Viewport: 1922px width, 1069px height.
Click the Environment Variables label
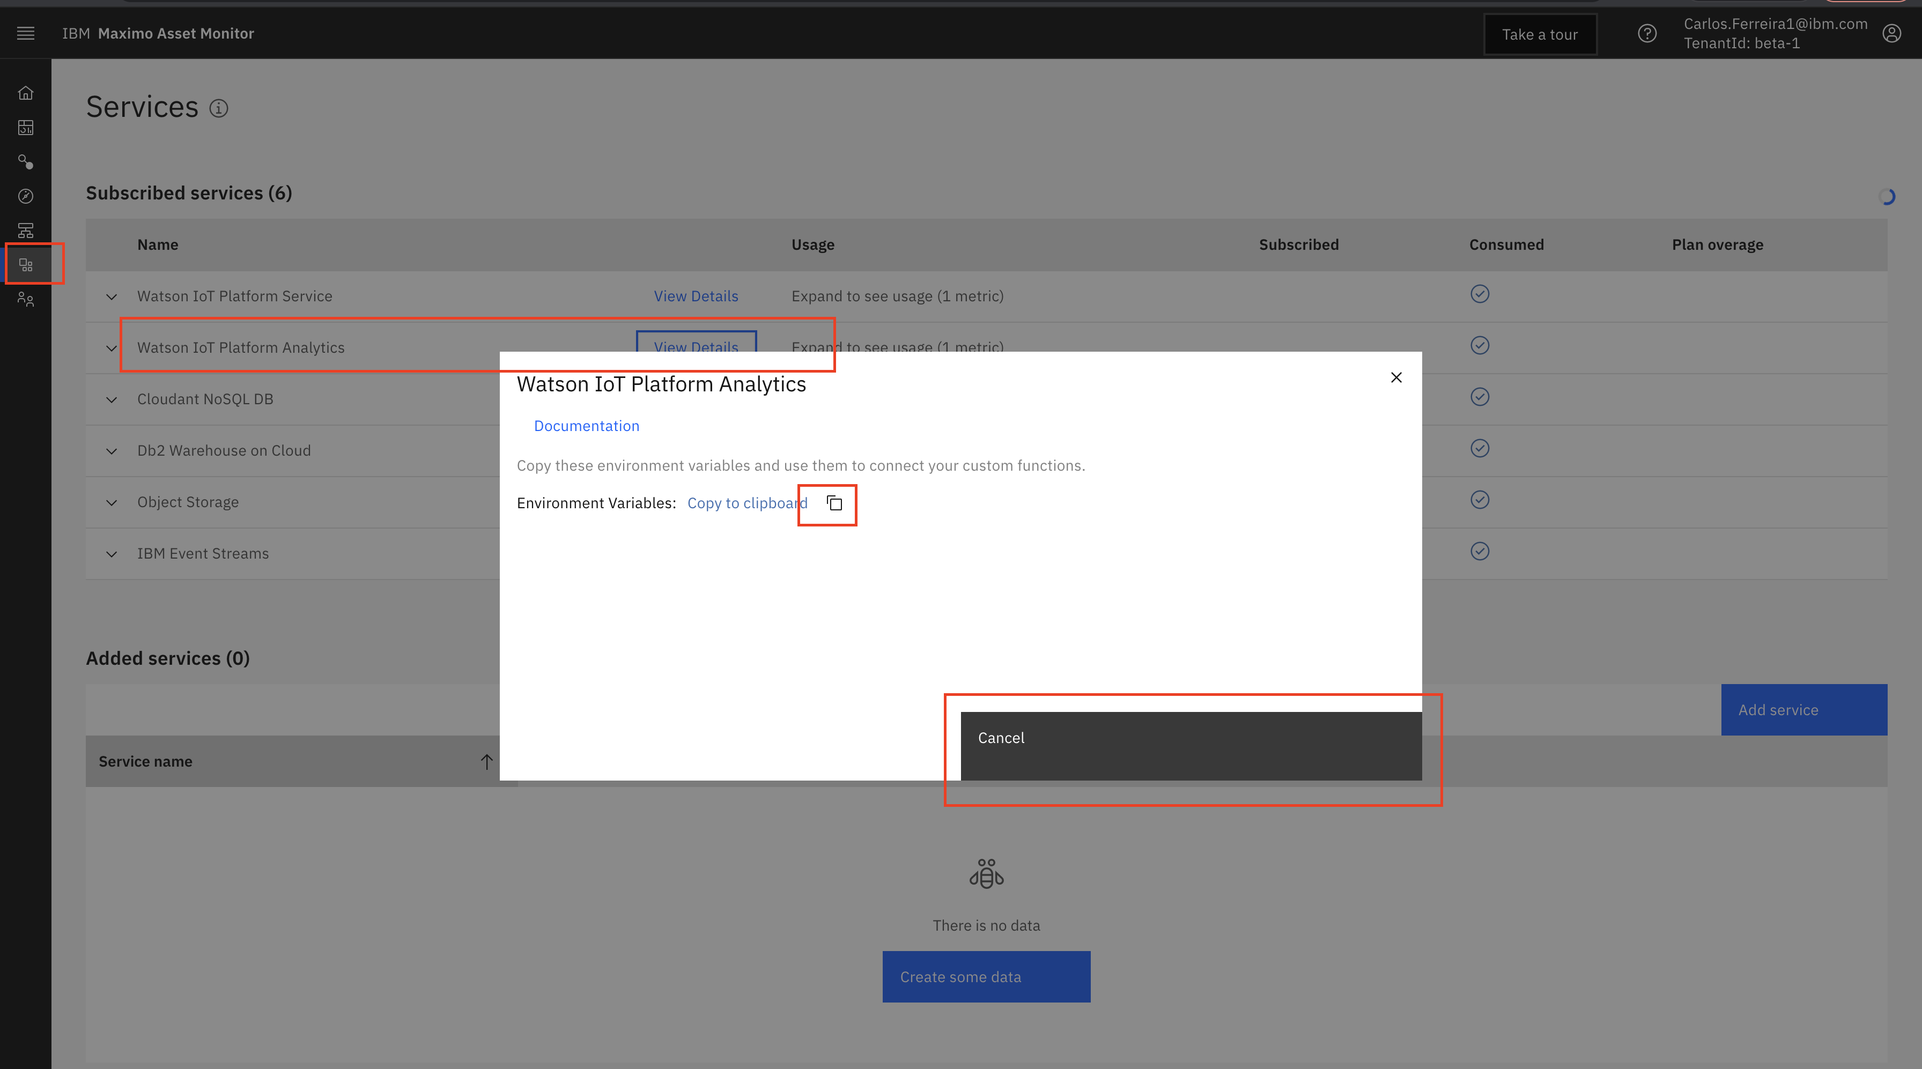596,503
